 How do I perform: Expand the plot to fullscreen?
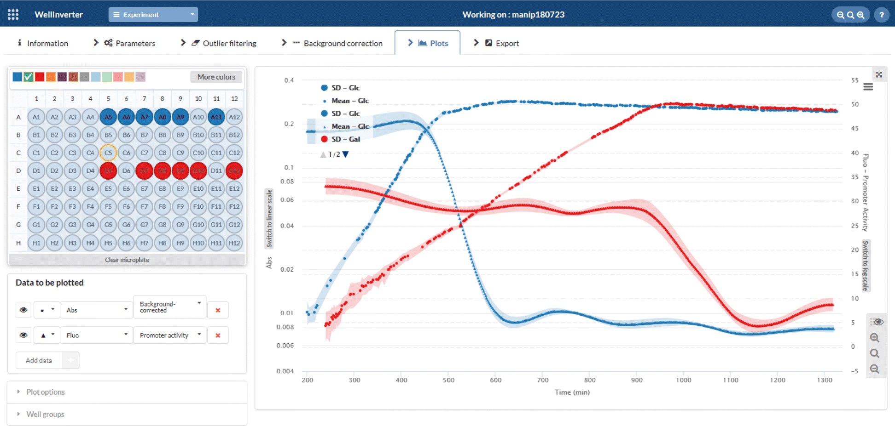pyautogui.click(x=879, y=74)
